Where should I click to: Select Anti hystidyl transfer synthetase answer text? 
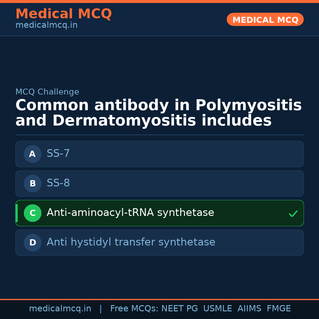(131, 242)
